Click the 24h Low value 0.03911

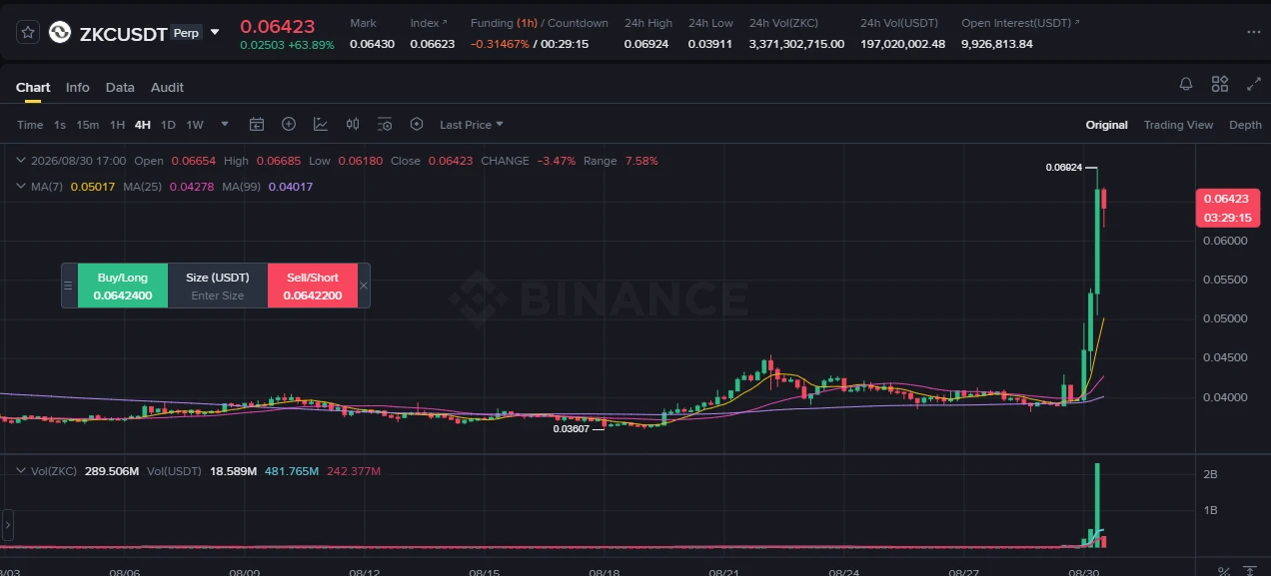pos(711,44)
